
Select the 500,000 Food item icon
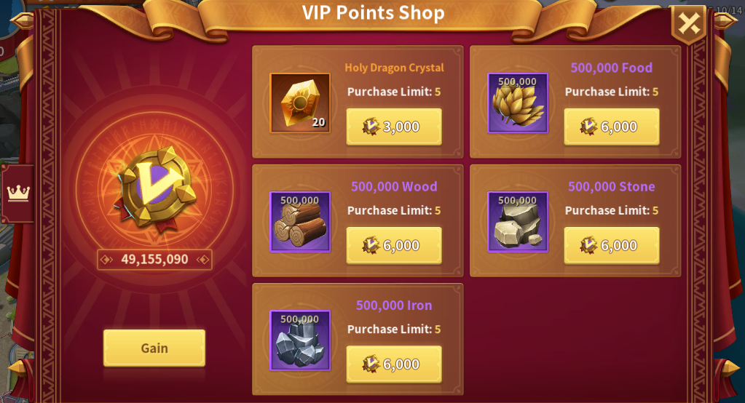tap(518, 103)
